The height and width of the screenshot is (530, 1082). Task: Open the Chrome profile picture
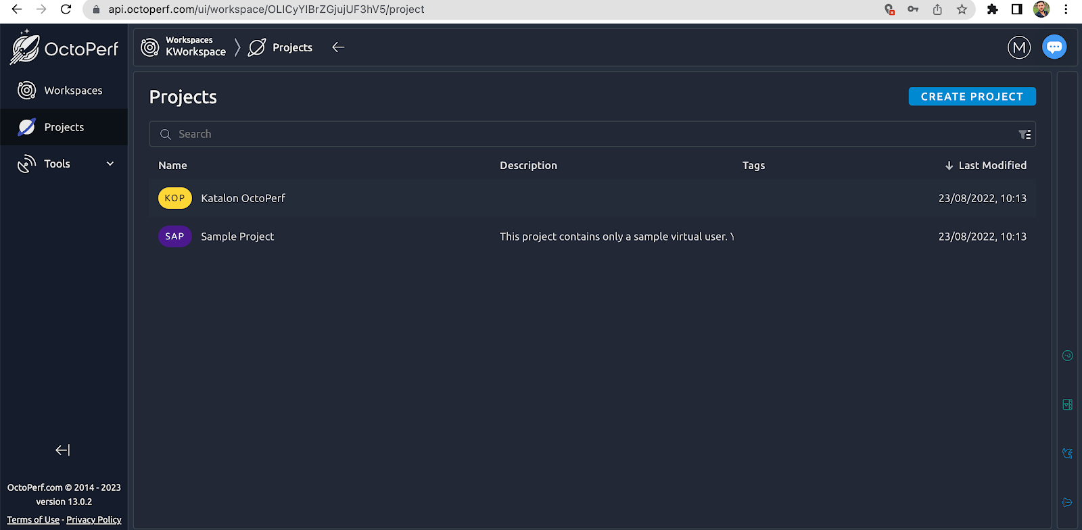tap(1041, 9)
